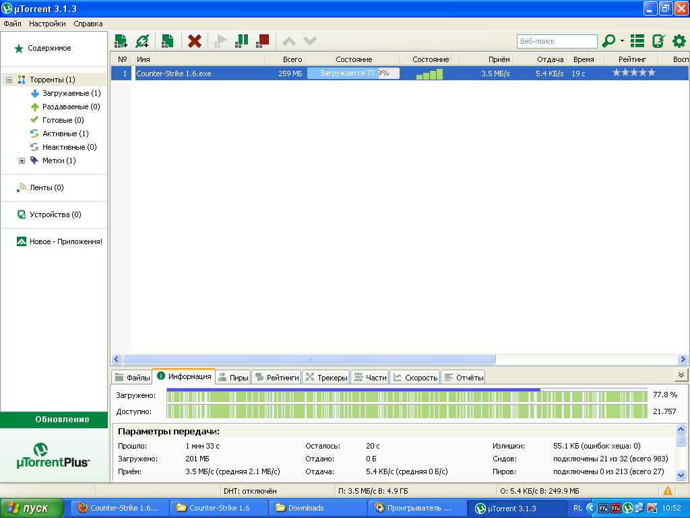The image size is (690, 518).
Task: Switch to the Скорость tab
Action: point(415,378)
